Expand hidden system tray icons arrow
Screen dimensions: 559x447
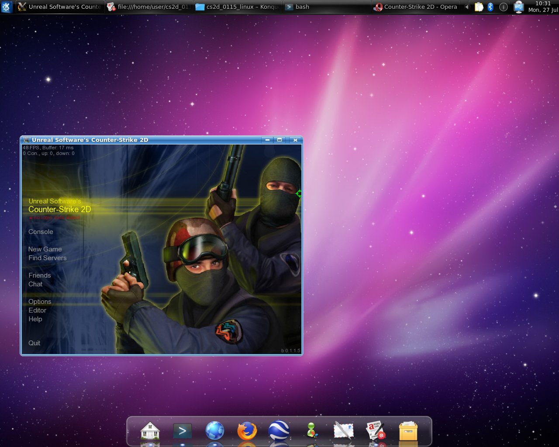point(467,7)
